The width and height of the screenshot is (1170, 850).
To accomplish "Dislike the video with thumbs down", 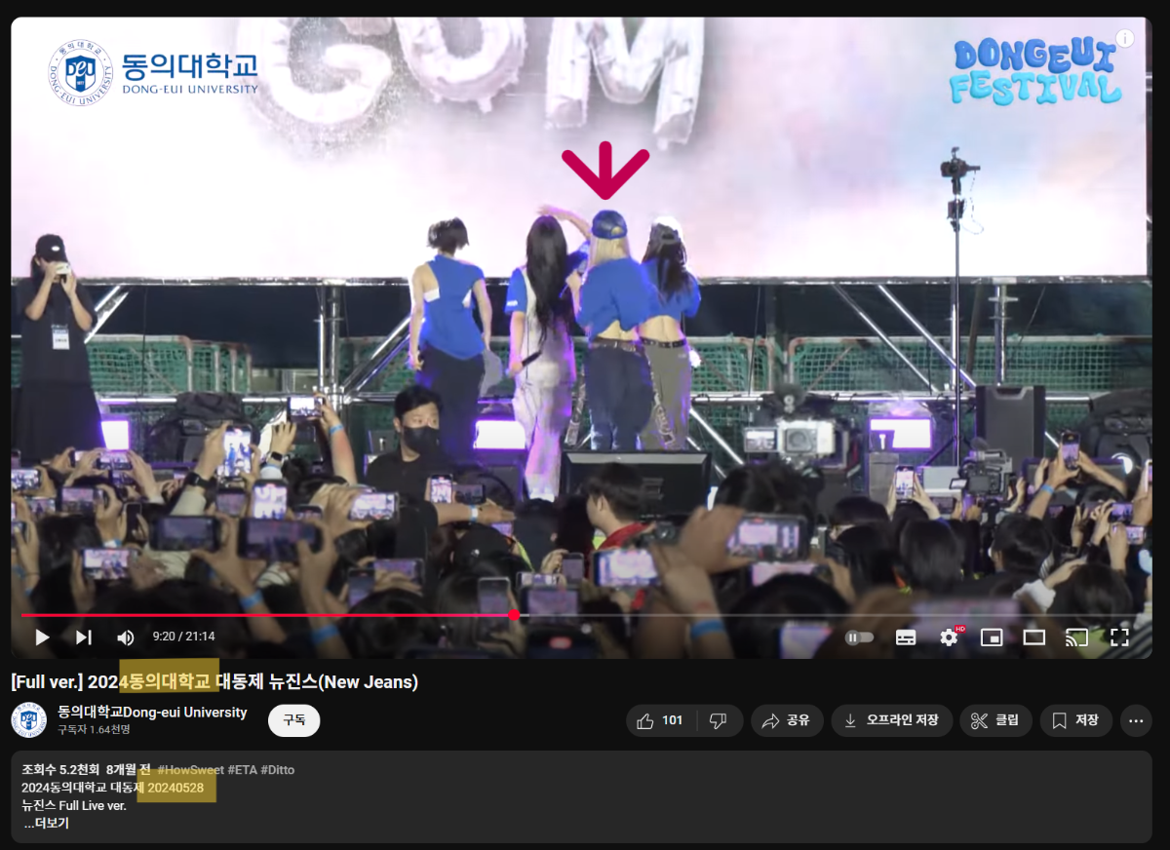I will (719, 720).
